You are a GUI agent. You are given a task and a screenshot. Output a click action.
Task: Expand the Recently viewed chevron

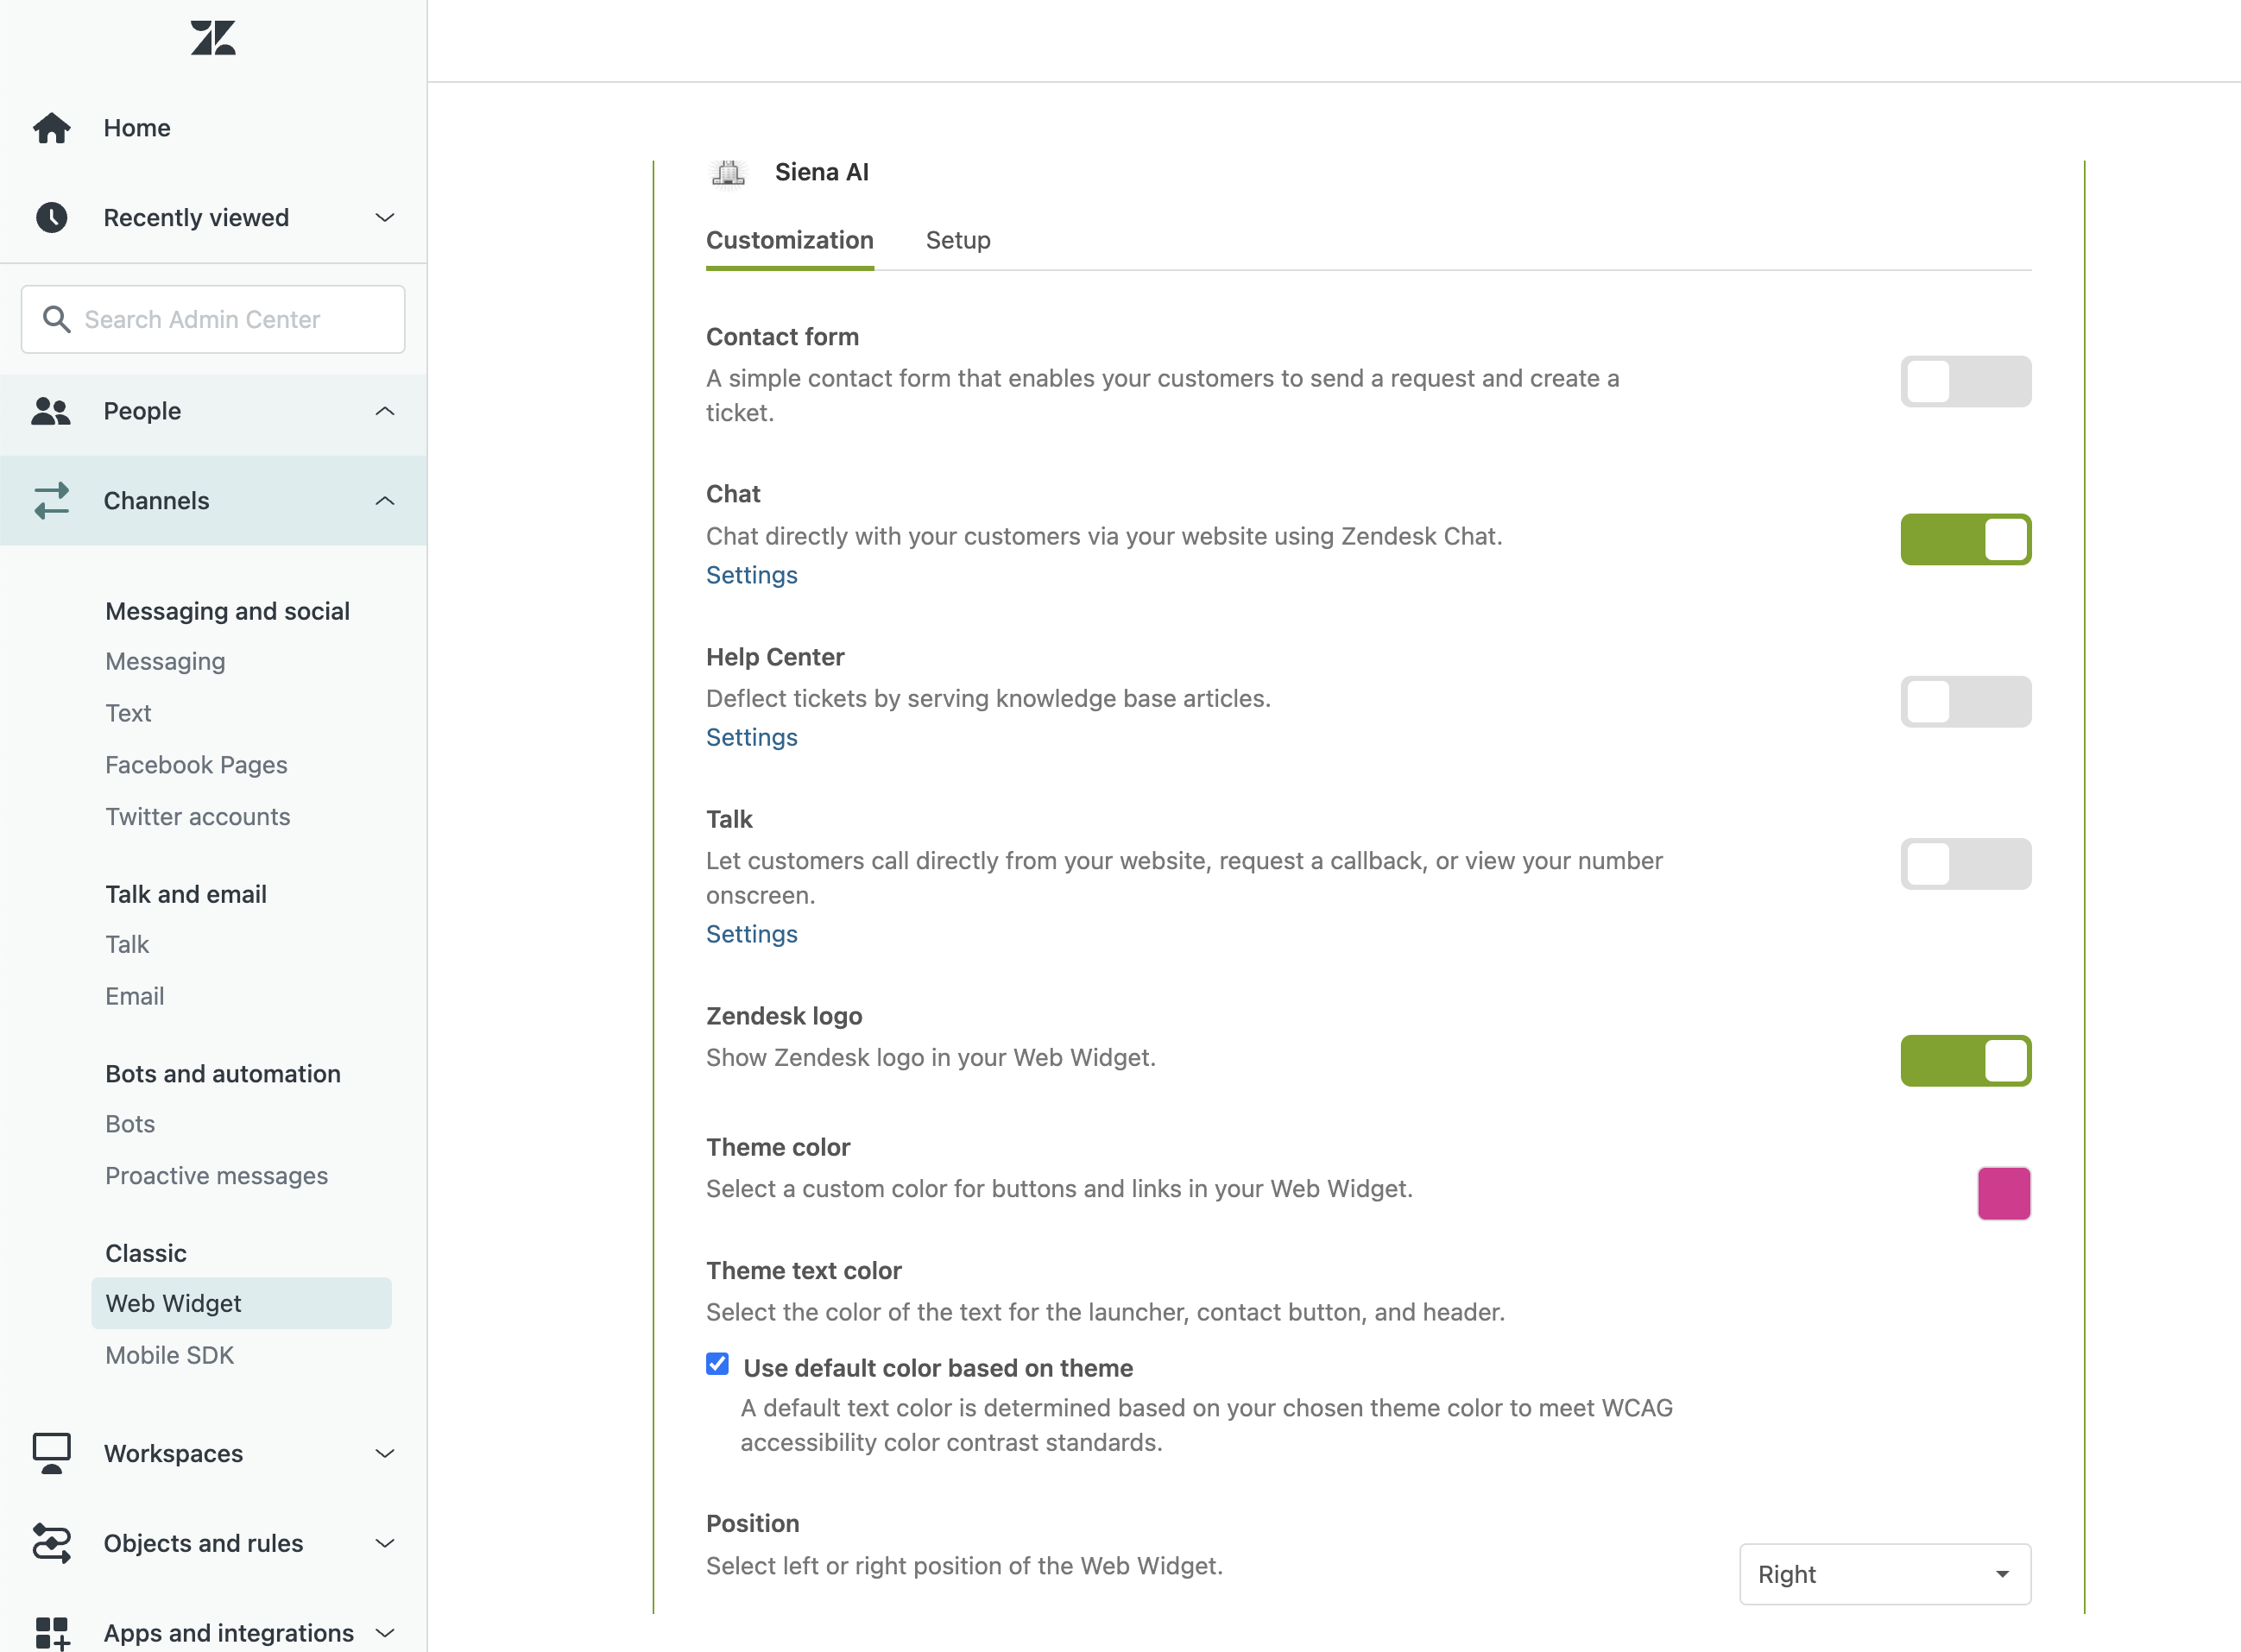click(385, 217)
